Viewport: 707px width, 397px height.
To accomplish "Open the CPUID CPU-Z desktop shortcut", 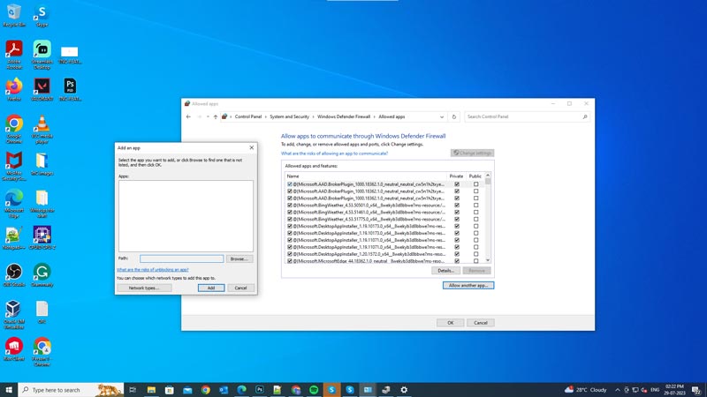I will pos(42,237).
